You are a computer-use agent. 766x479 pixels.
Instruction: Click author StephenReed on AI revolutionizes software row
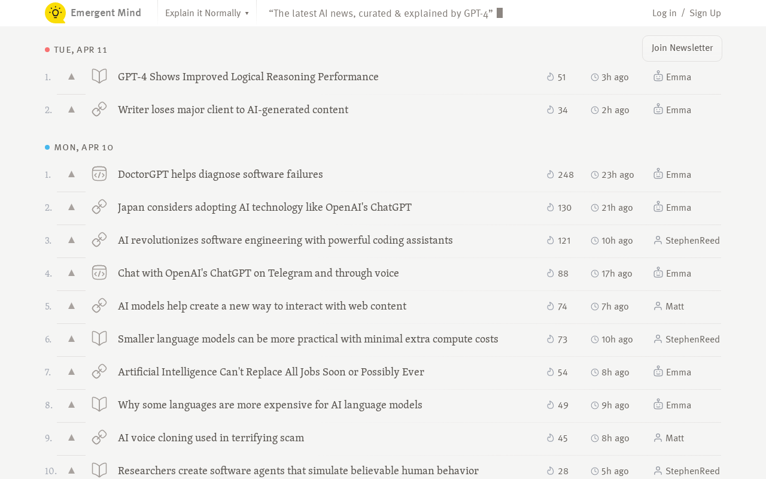[687, 240]
